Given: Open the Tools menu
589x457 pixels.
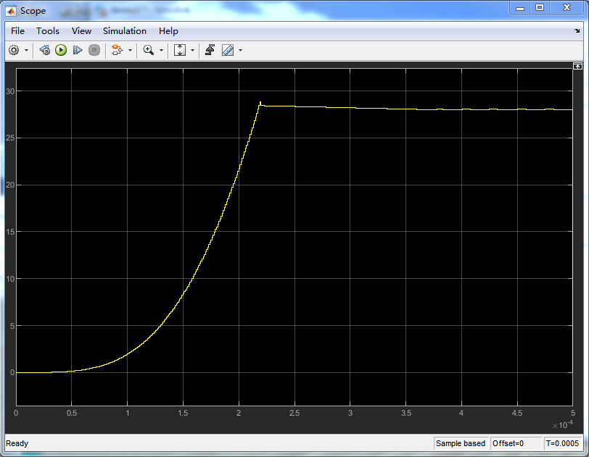Looking at the screenshot, I should pyautogui.click(x=48, y=31).
